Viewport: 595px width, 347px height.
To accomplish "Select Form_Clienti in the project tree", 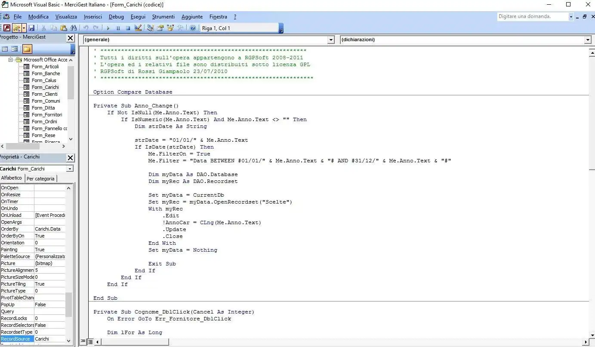I will pyautogui.click(x=44, y=94).
